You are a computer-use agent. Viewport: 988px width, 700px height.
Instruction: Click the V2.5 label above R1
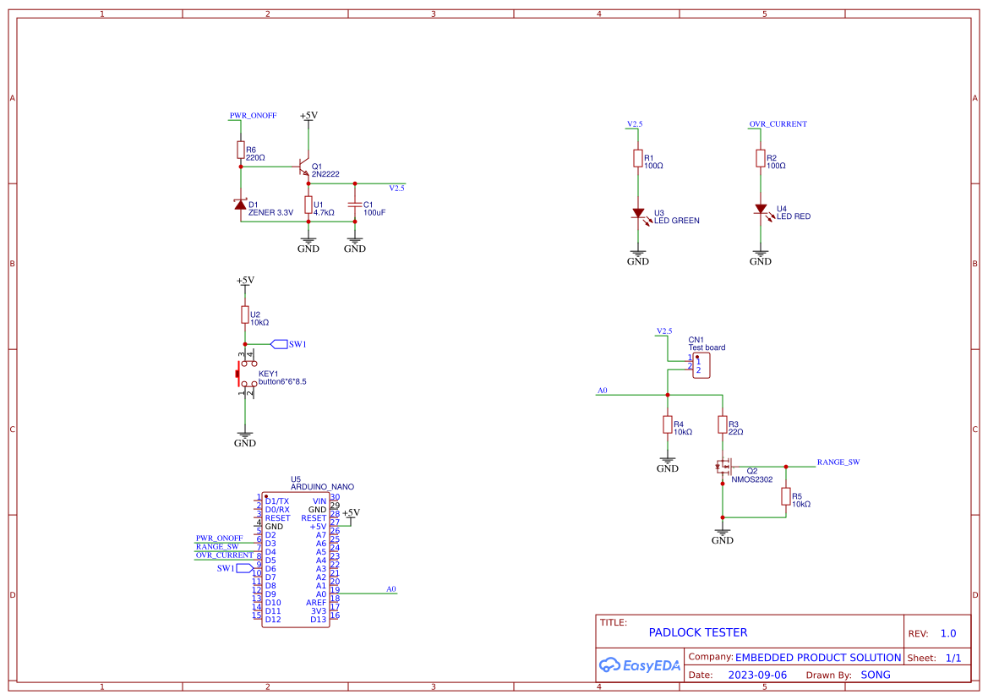[635, 123]
